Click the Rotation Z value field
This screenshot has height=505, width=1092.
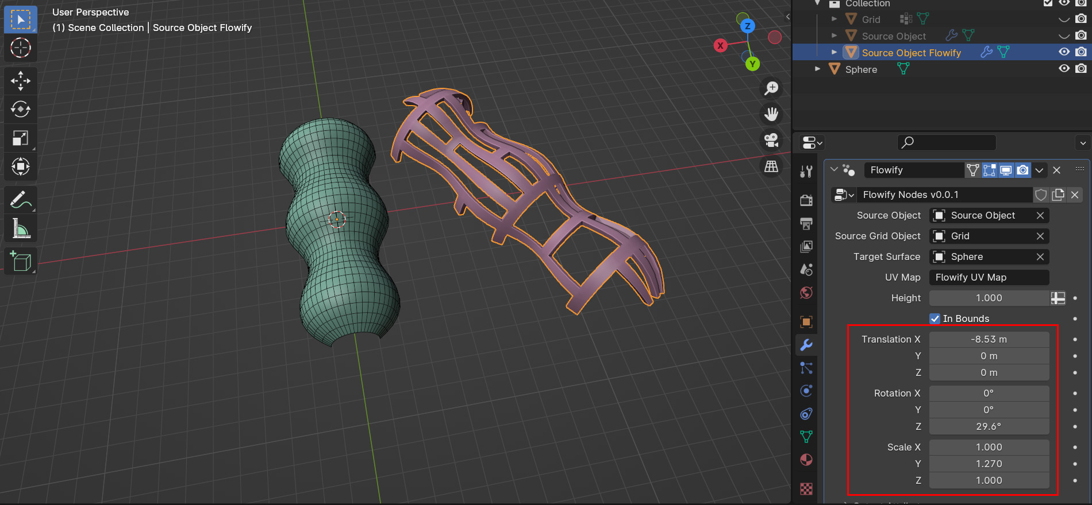tap(989, 426)
